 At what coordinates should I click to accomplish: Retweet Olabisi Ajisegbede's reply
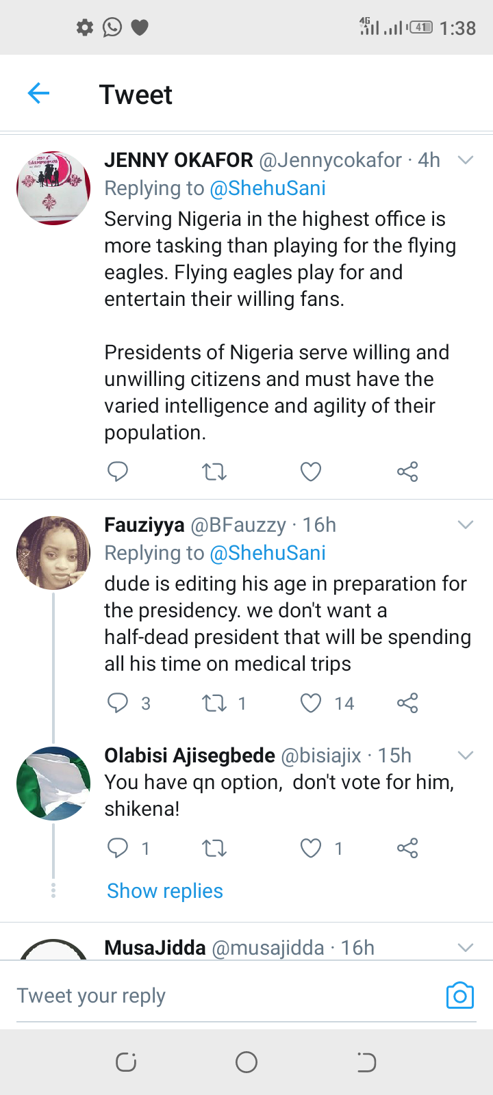pyautogui.click(x=214, y=849)
